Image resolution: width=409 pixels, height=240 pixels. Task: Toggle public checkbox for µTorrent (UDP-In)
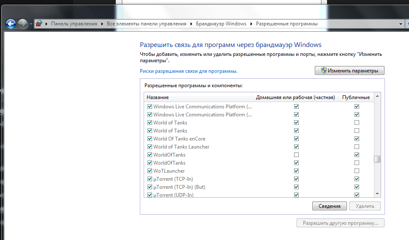357,195
